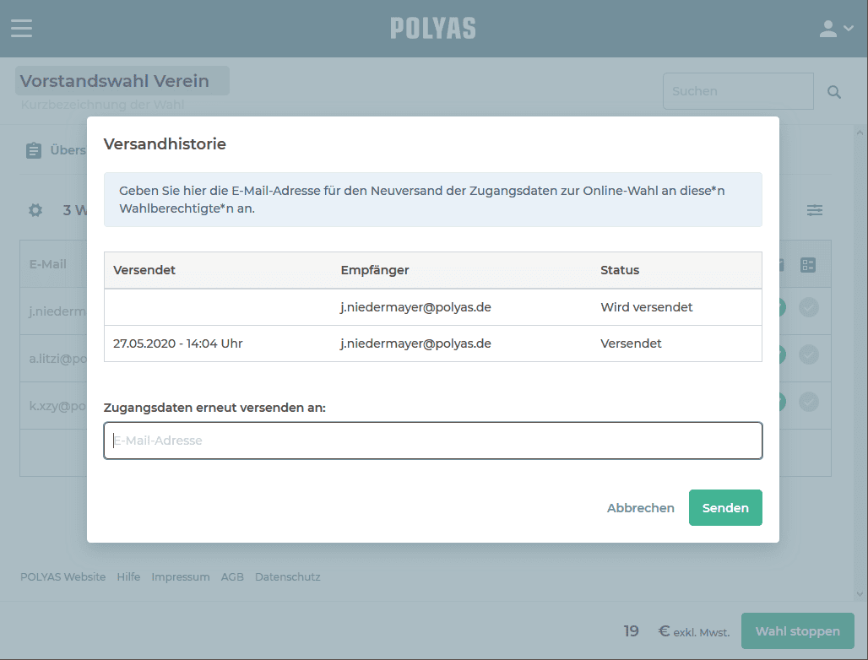Viewport: 868px width, 660px height.
Task: Toggle the grey checkmark in second voter row
Action: point(808,354)
